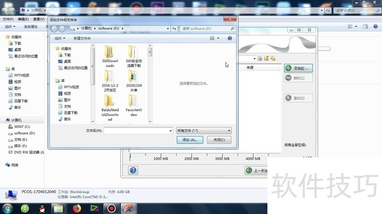Click the back navigation arrow in dialog
Viewport: 382px width, 214px height.
point(54,29)
